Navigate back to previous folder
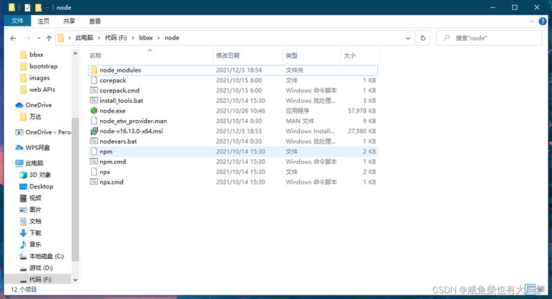This screenshot has width=552, height=299. 13,38
